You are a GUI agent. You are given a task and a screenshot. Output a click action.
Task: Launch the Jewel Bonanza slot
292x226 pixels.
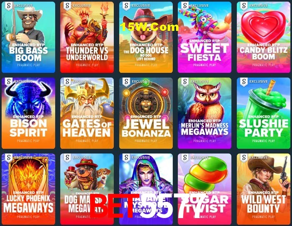tap(146, 113)
